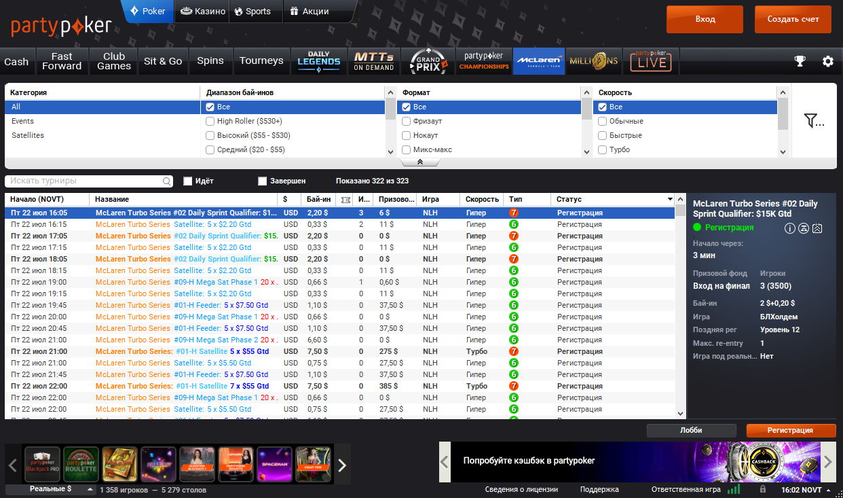Image resolution: width=843 pixels, height=498 pixels.
Task: Open the Sit & Go tab
Action: point(163,61)
